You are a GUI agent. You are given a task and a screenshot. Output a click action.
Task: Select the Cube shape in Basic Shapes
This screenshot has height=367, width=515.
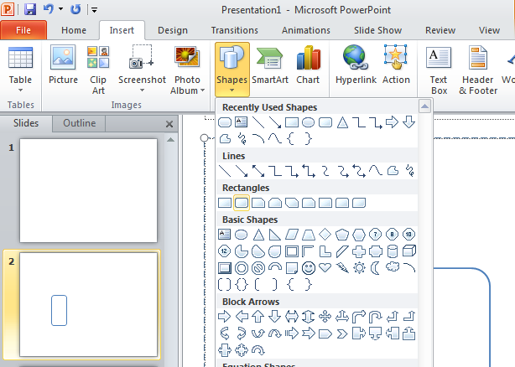tap(409, 251)
